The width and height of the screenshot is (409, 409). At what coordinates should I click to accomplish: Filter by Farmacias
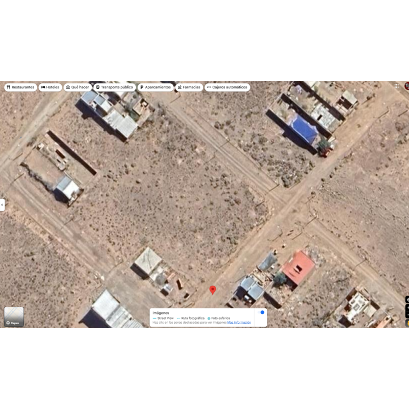(189, 87)
